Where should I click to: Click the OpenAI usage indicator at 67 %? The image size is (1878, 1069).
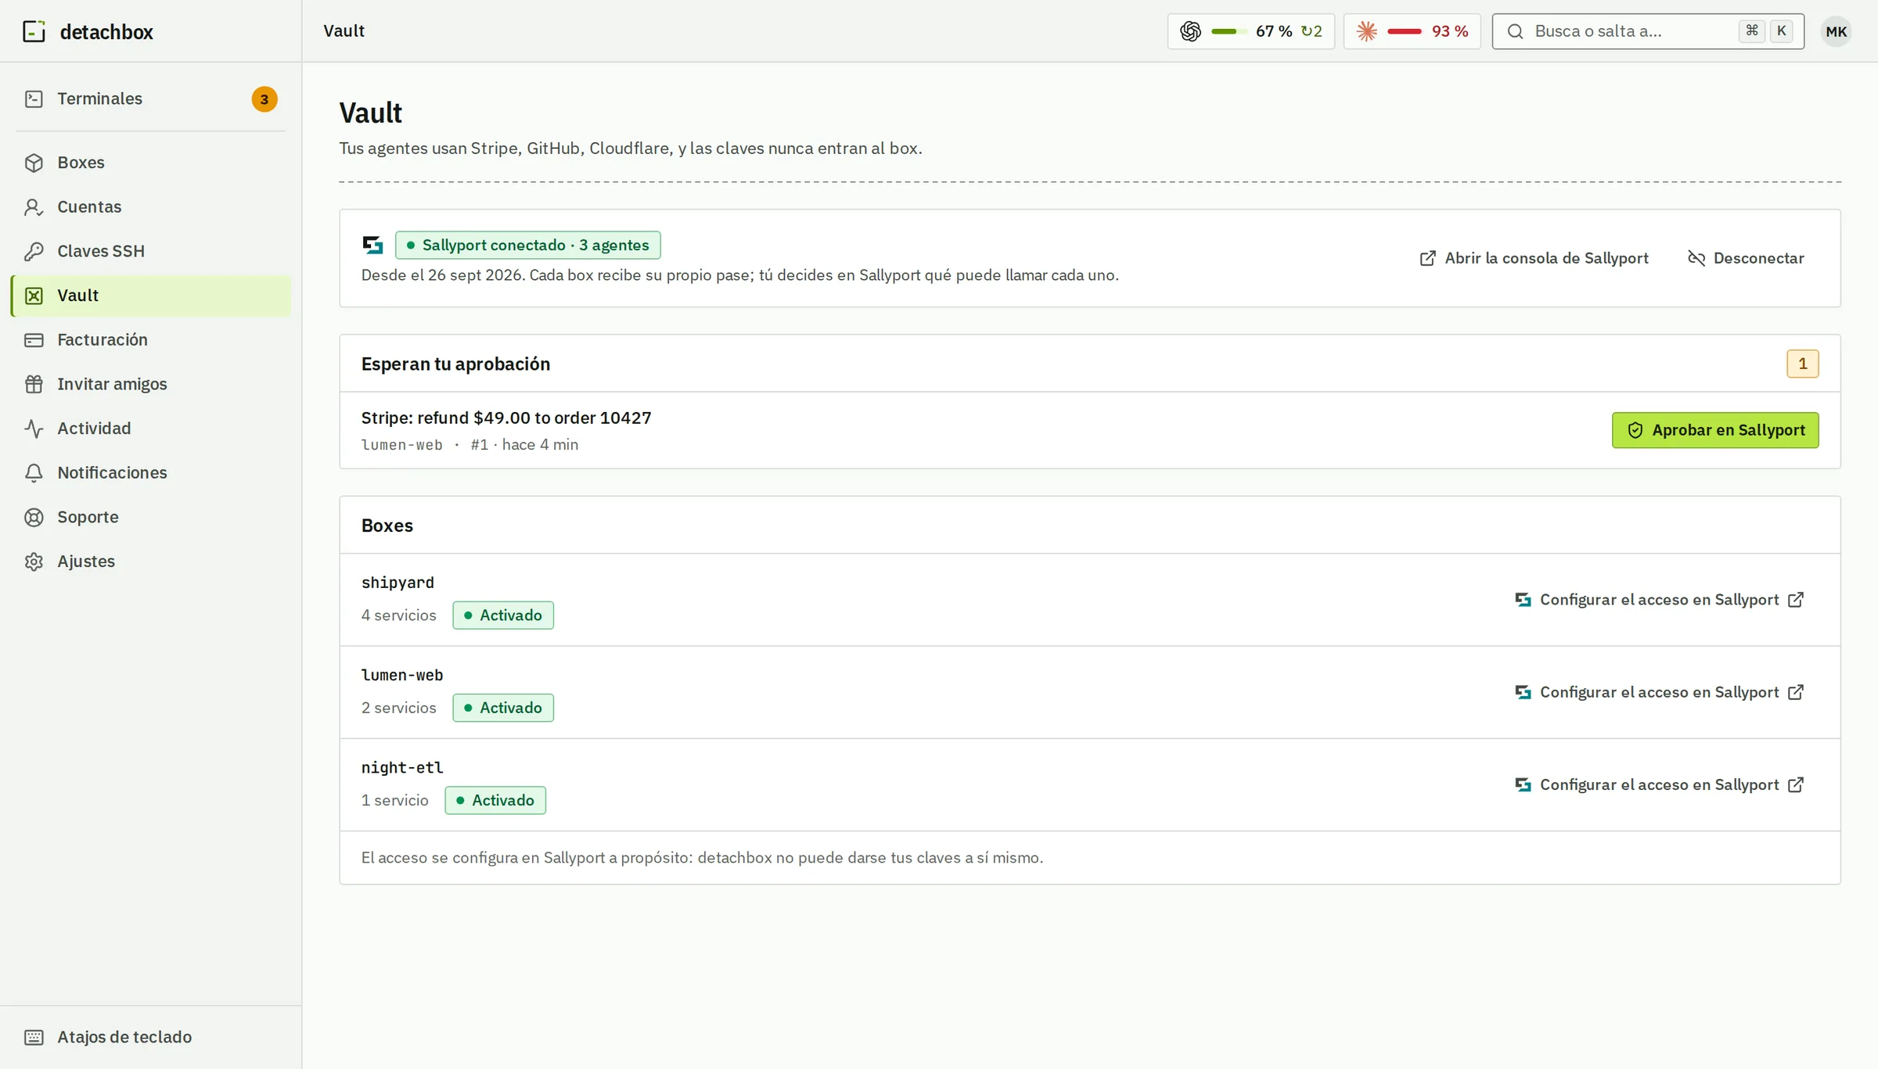point(1250,31)
